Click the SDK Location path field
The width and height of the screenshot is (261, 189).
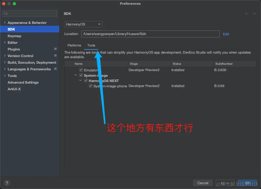(x=150, y=34)
